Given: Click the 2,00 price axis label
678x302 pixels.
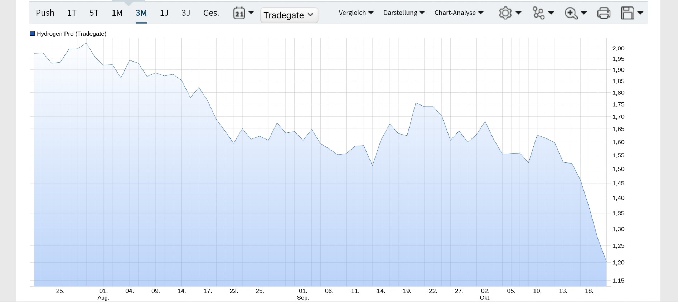Looking at the screenshot, I should (x=618, y=48).
